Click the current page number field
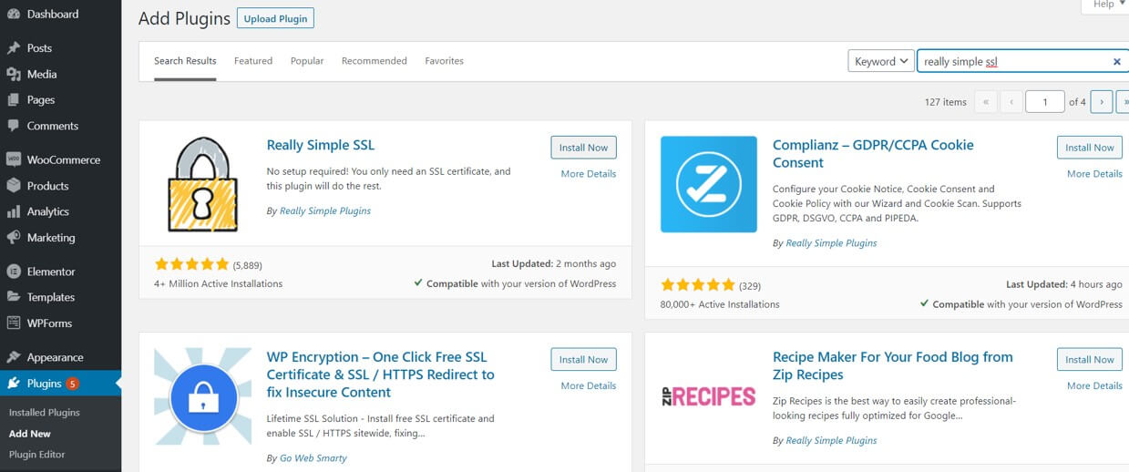The image size is (1129, 472). [x=1044, y=102]
